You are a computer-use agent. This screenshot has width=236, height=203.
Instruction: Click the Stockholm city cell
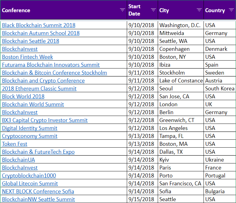click(x=181, y=73)
